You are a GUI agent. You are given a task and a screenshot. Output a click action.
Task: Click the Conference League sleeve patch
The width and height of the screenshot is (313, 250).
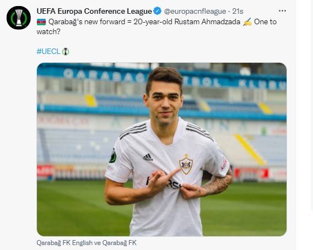click(x=113, y=156)
